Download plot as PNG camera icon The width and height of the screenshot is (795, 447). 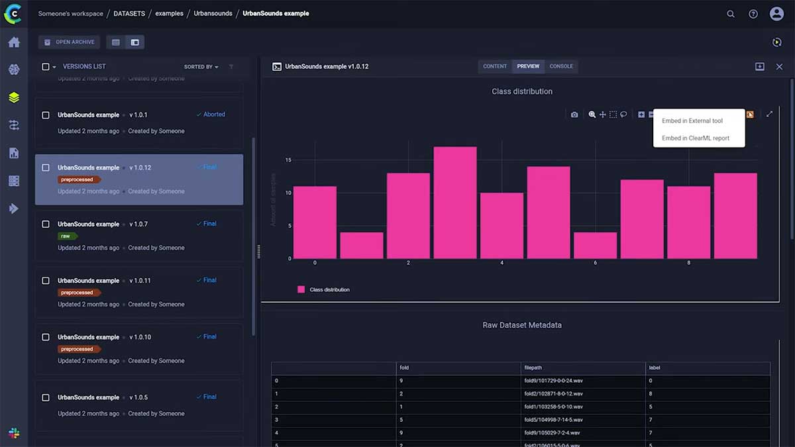(x=574, y=115)
